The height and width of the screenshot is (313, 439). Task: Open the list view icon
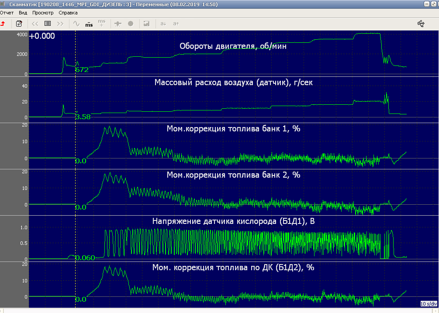48,24
